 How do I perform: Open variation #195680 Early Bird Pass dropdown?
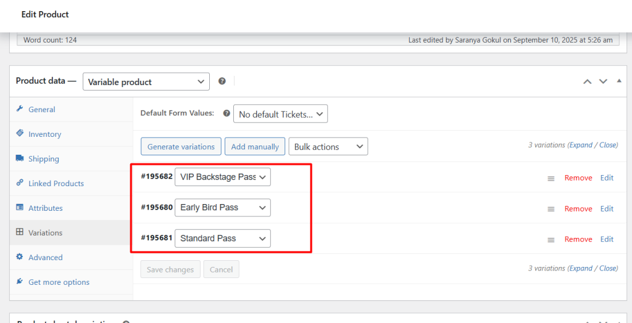(223, 208)
